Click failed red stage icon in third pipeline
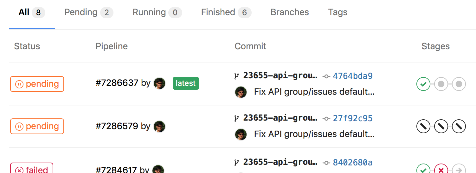The width and height of the screenshot is (476, 173). coord(441,170)
